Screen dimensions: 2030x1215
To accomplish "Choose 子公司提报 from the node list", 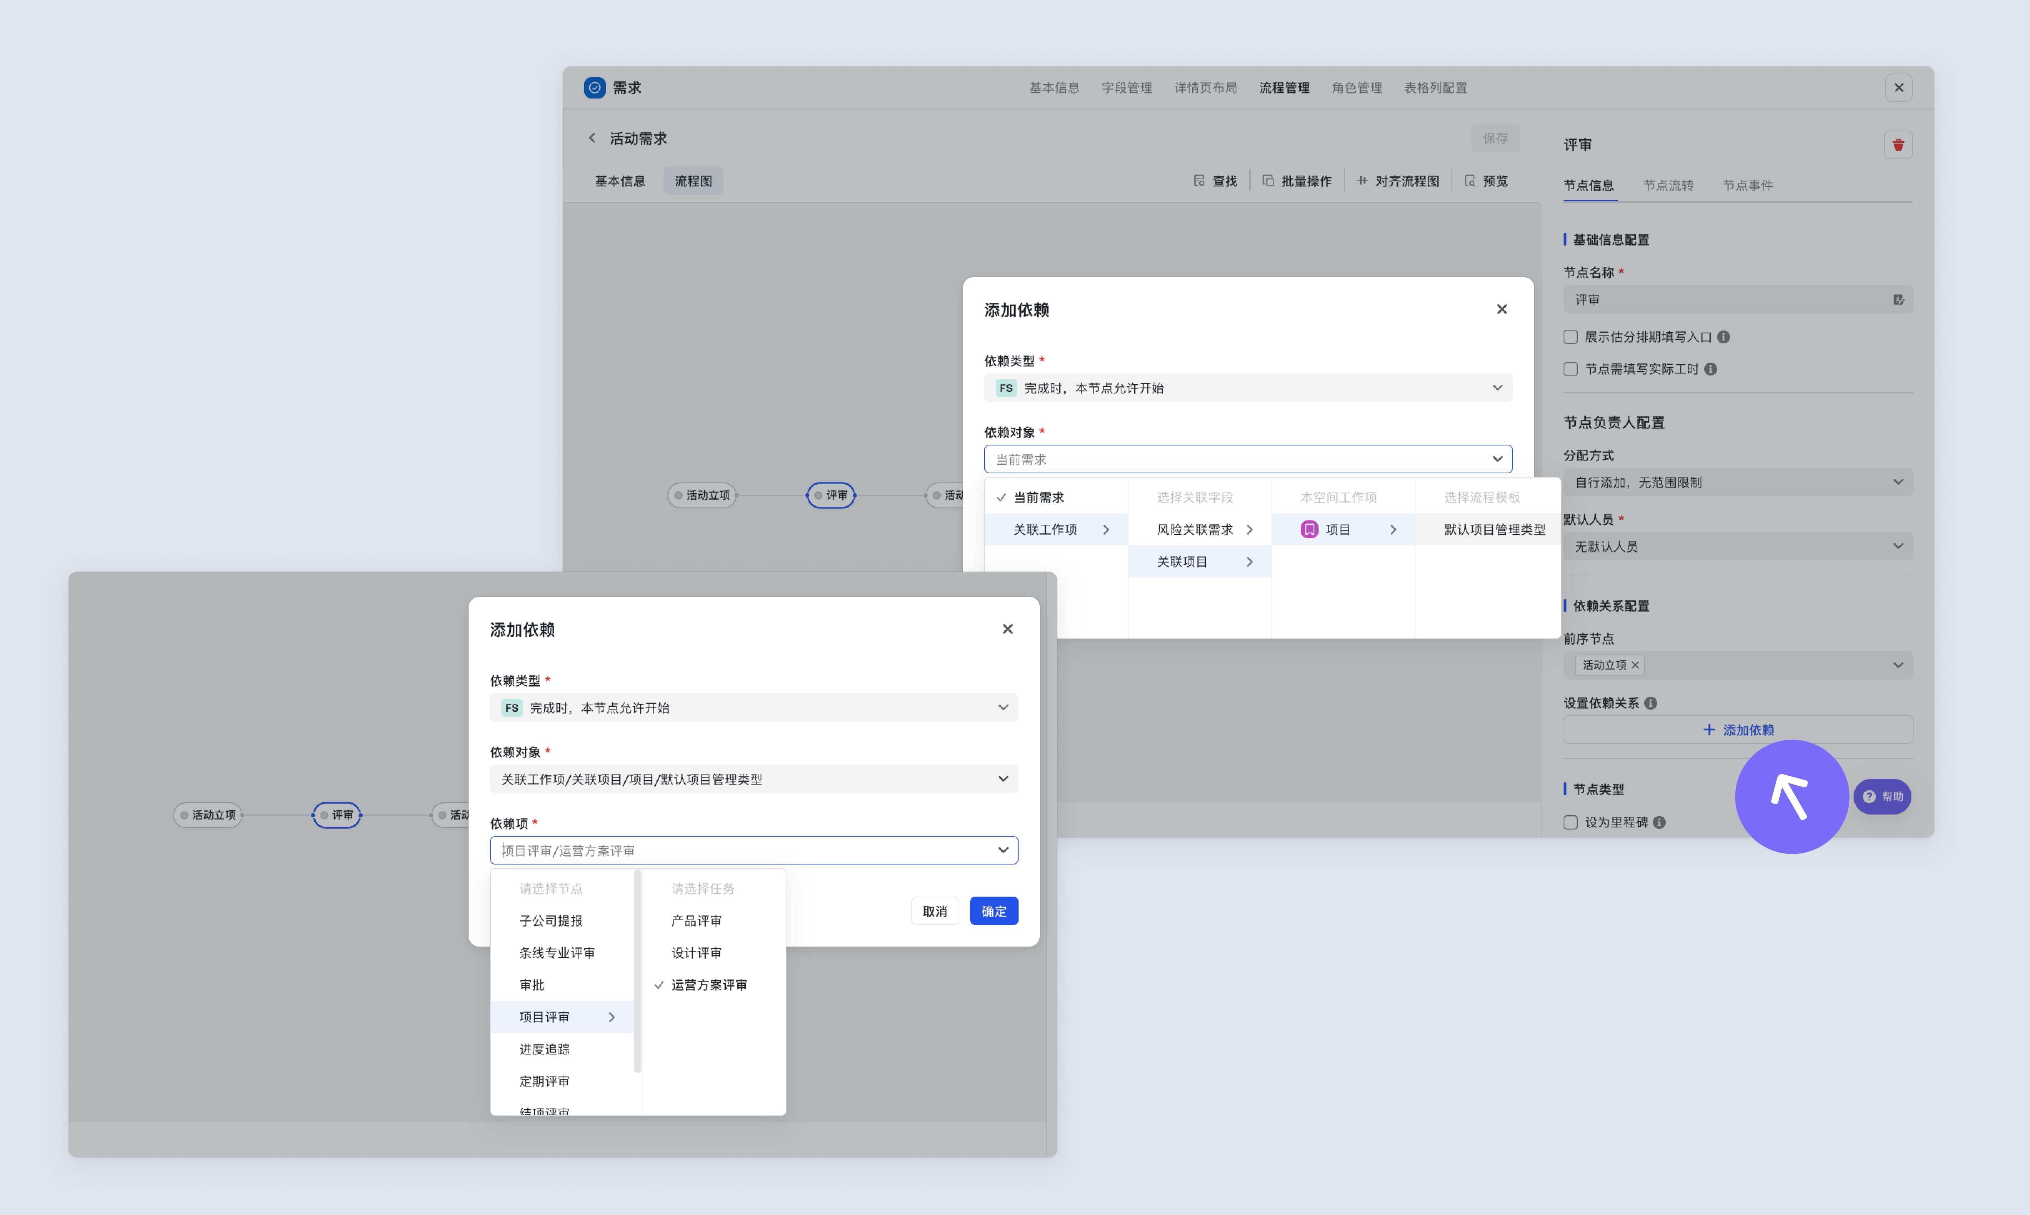I will coord(562,921).
